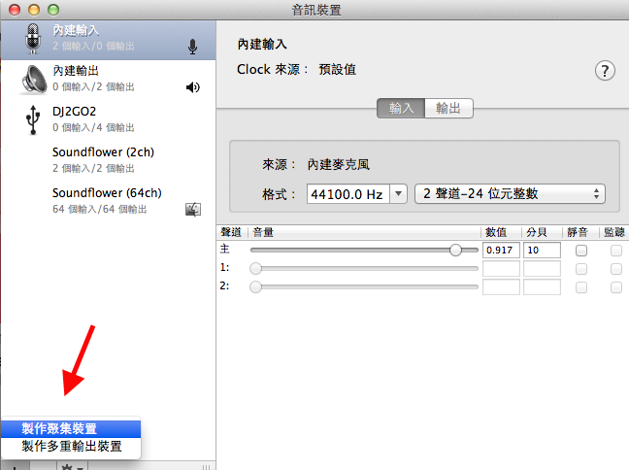Open the gear action menu in the bottom bar
629x470 pixels.
click(x=72, y=467)
